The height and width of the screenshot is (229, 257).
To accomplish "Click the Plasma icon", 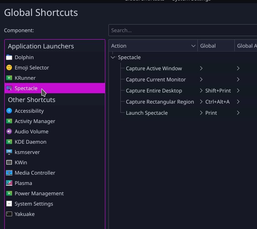I will (9, 183).
